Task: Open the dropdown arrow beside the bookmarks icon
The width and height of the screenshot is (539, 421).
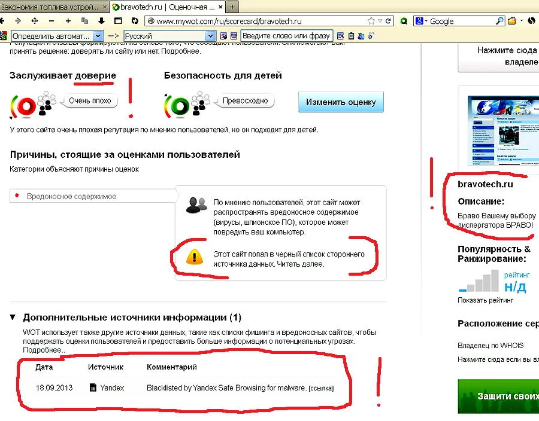Action: tap(522, 20)
